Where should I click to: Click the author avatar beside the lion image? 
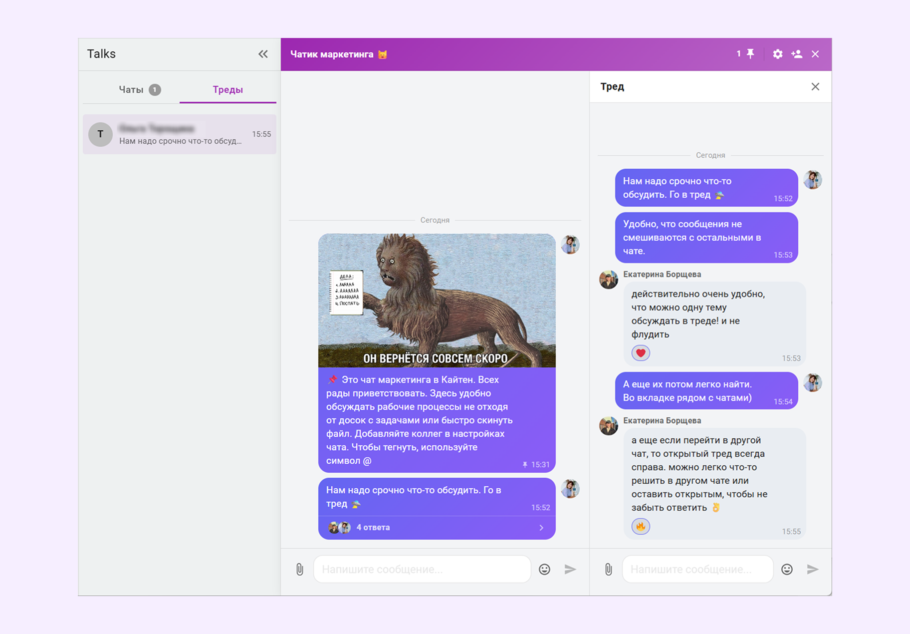[x=570, y=245]
